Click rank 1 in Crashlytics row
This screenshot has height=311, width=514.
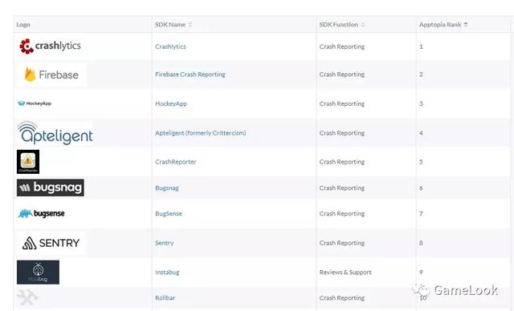421,46
